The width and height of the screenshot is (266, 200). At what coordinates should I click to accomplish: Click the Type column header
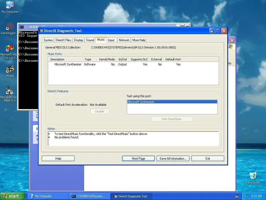[x=89, y=59]
